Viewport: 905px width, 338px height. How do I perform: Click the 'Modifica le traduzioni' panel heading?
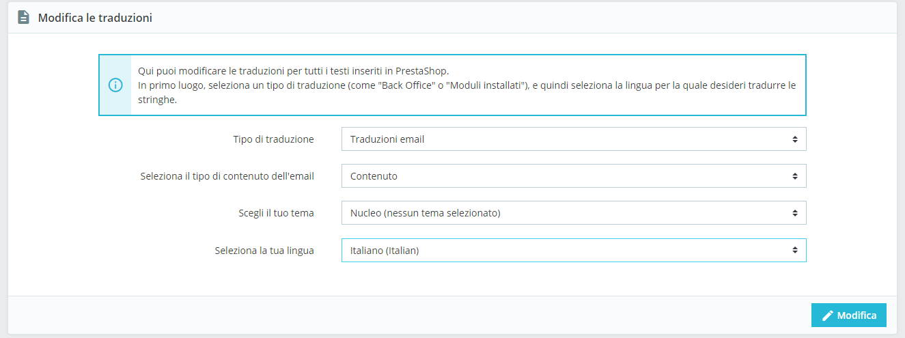95,18
